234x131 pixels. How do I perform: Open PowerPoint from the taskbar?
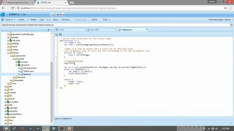pos(69,128)
